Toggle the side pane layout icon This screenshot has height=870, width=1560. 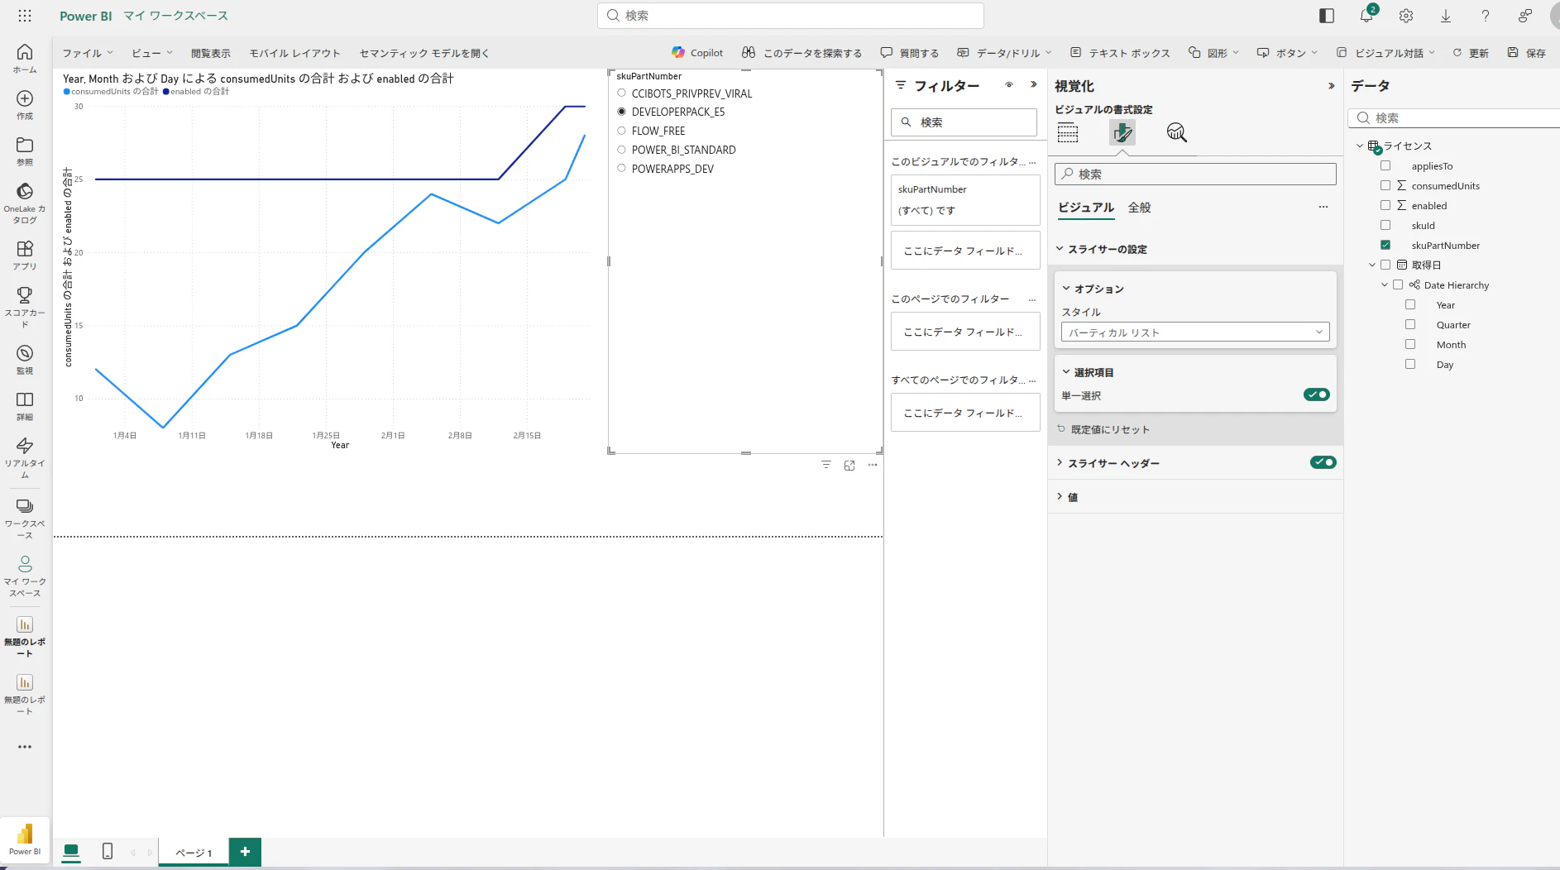1327,16
